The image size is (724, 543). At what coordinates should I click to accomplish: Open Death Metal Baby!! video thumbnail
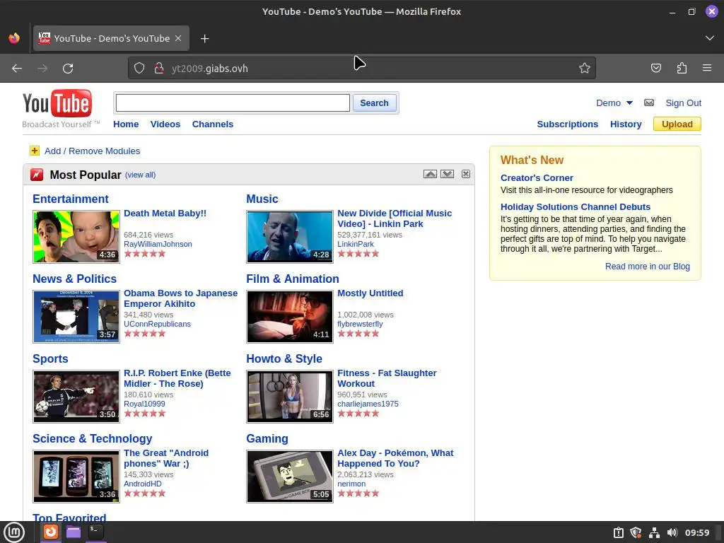point(76,237)
